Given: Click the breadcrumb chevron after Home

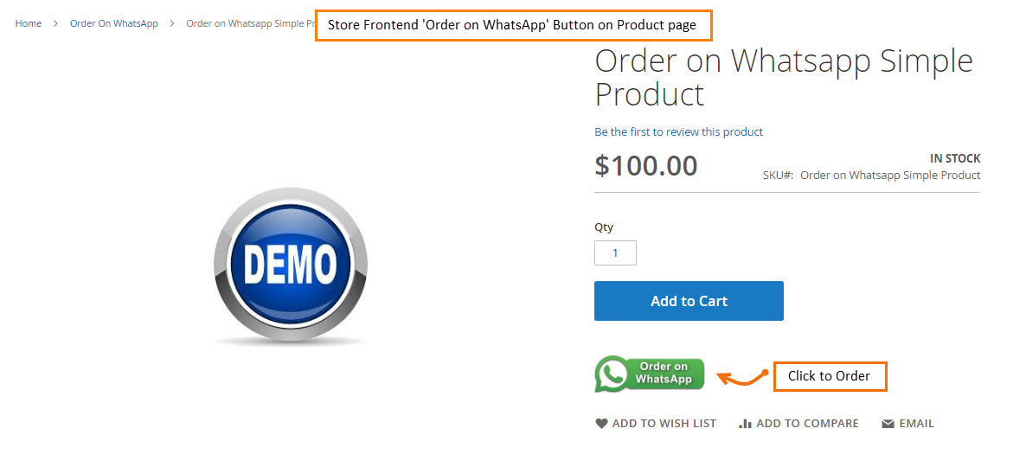Looking at the screenshot, I should tap(55, 23).
